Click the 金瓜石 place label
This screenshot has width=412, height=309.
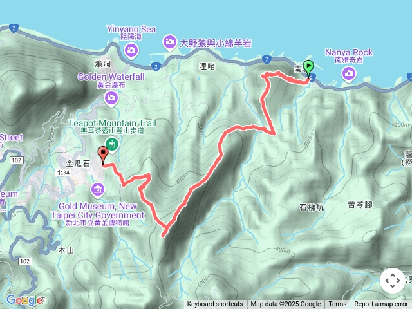[78, 164]
